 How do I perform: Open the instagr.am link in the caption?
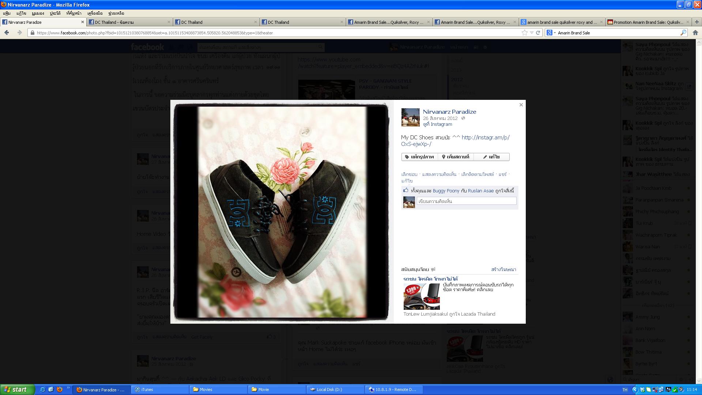(x=485, y=138)
